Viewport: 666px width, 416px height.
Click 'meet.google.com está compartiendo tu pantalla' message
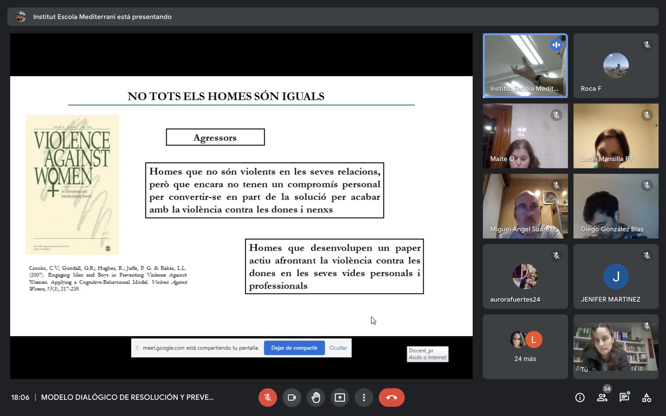pos(201,348)
